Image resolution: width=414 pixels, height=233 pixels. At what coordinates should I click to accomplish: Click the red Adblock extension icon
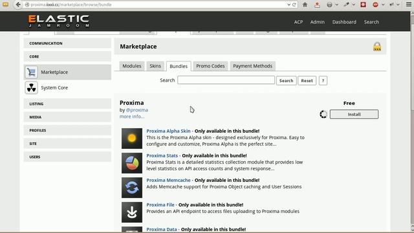coord(375,5)
